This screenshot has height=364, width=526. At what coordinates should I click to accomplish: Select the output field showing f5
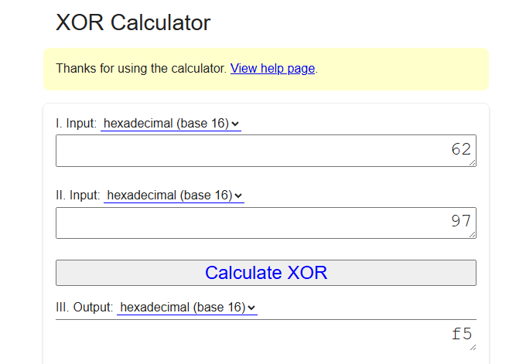click(x=265, y=335)
